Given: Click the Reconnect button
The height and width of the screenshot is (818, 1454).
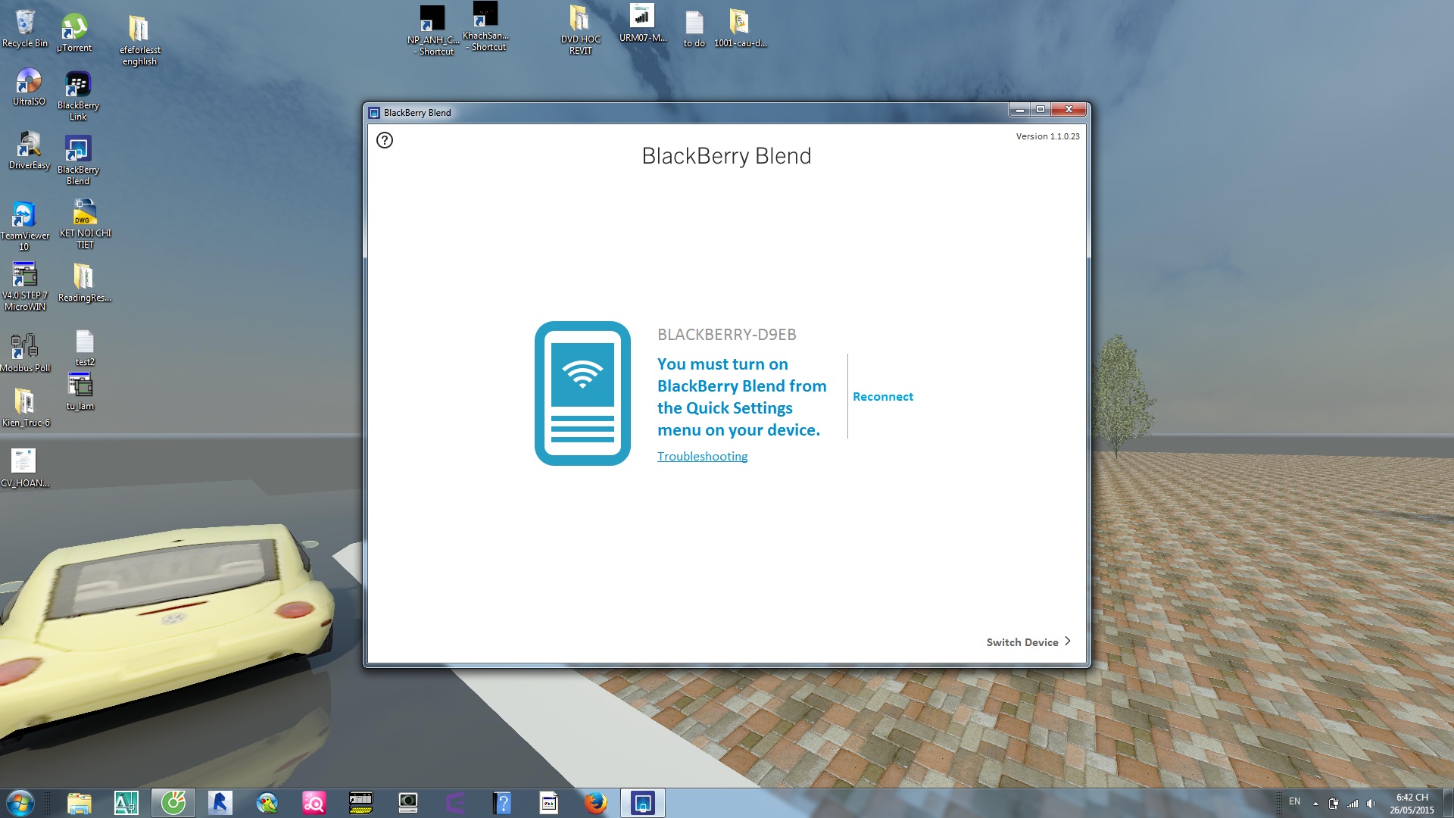Looking at the screenshot, I should (882, 396).
